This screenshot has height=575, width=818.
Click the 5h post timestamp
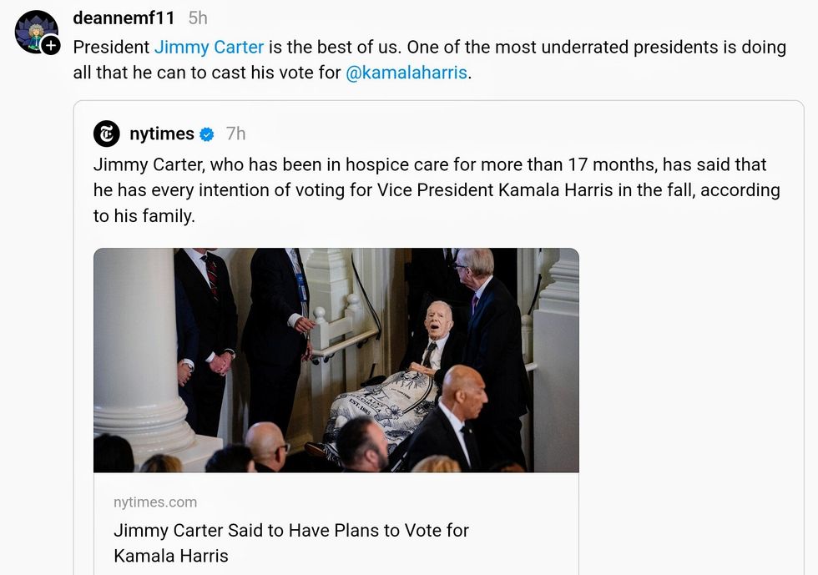click(198, 18)
